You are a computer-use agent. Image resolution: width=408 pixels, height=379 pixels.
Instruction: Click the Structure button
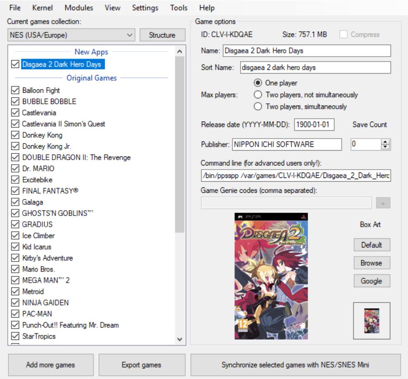click(x=162, y=35)
